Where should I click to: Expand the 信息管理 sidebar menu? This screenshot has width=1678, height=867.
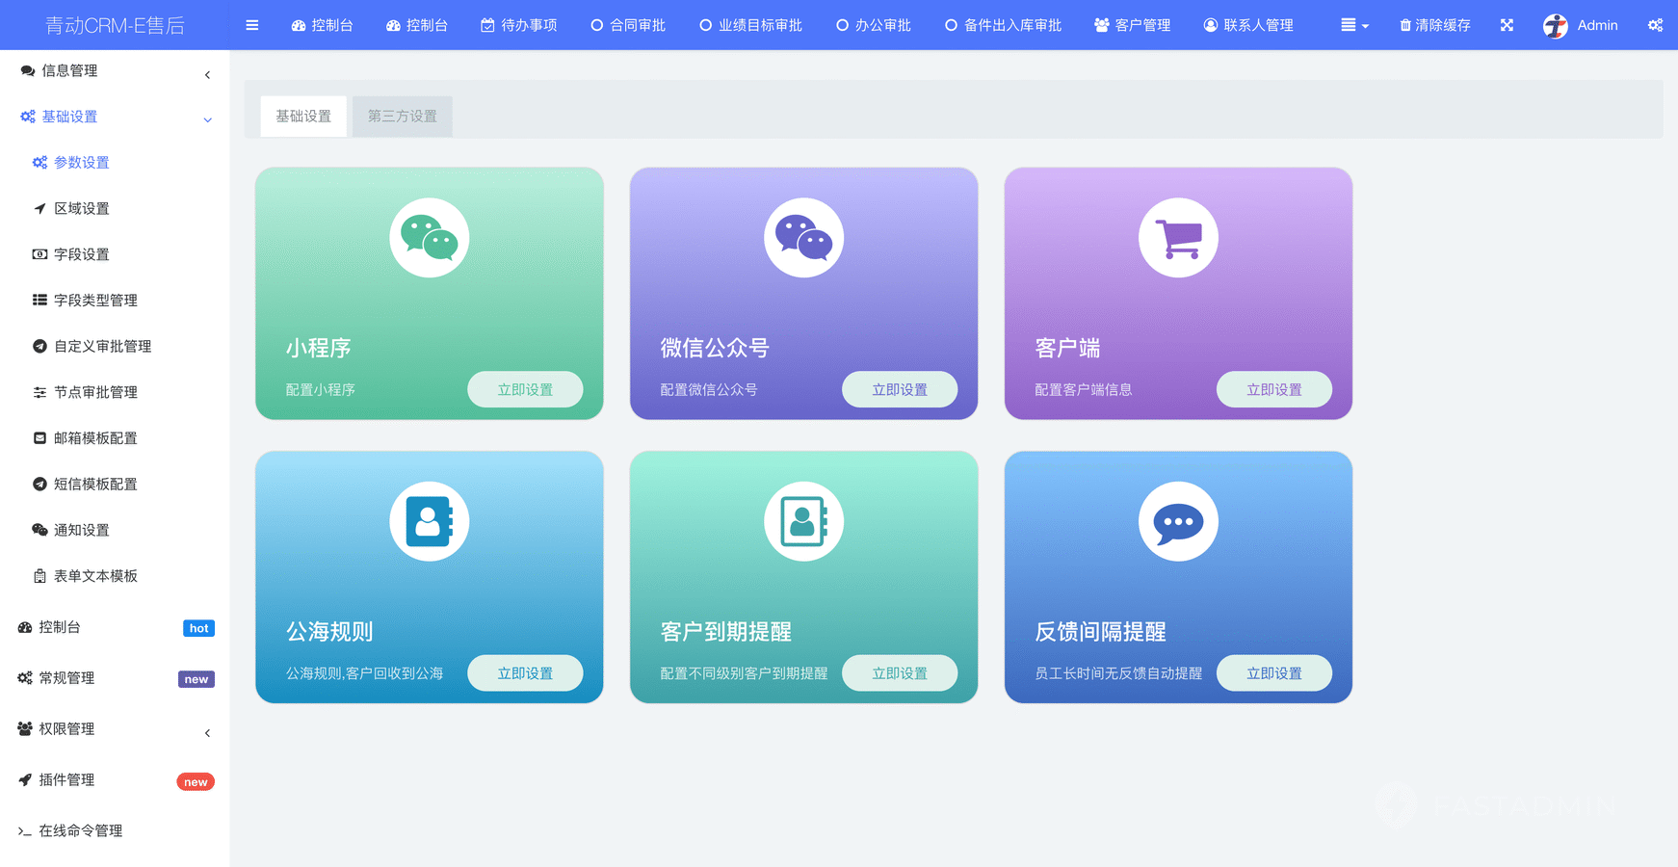[115, 71]
